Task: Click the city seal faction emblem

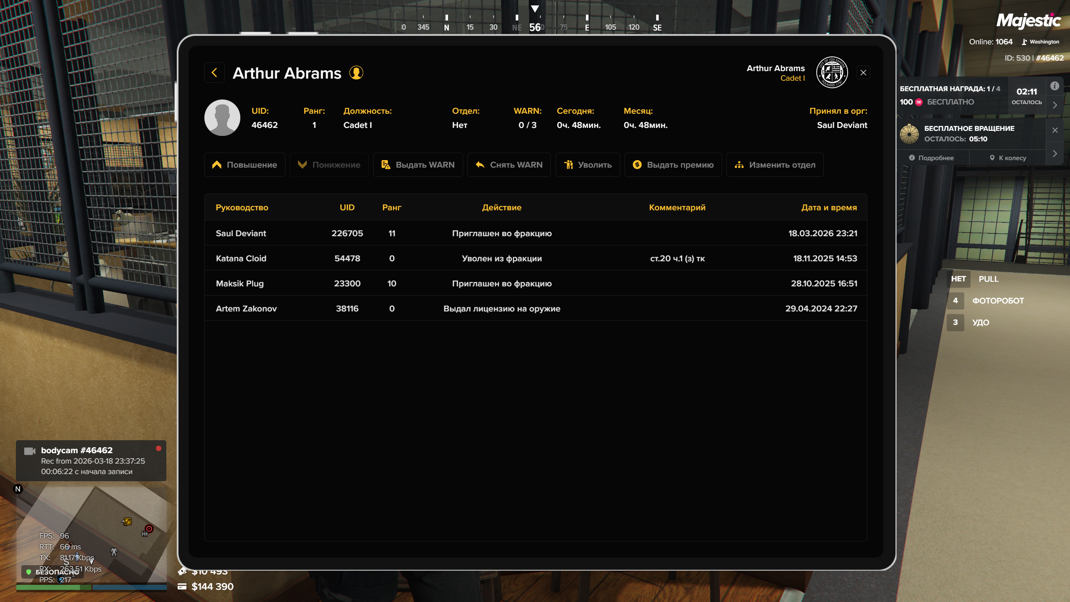Action: point(832,72)
